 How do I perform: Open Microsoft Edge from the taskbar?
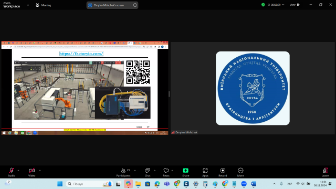coord(157,184)
